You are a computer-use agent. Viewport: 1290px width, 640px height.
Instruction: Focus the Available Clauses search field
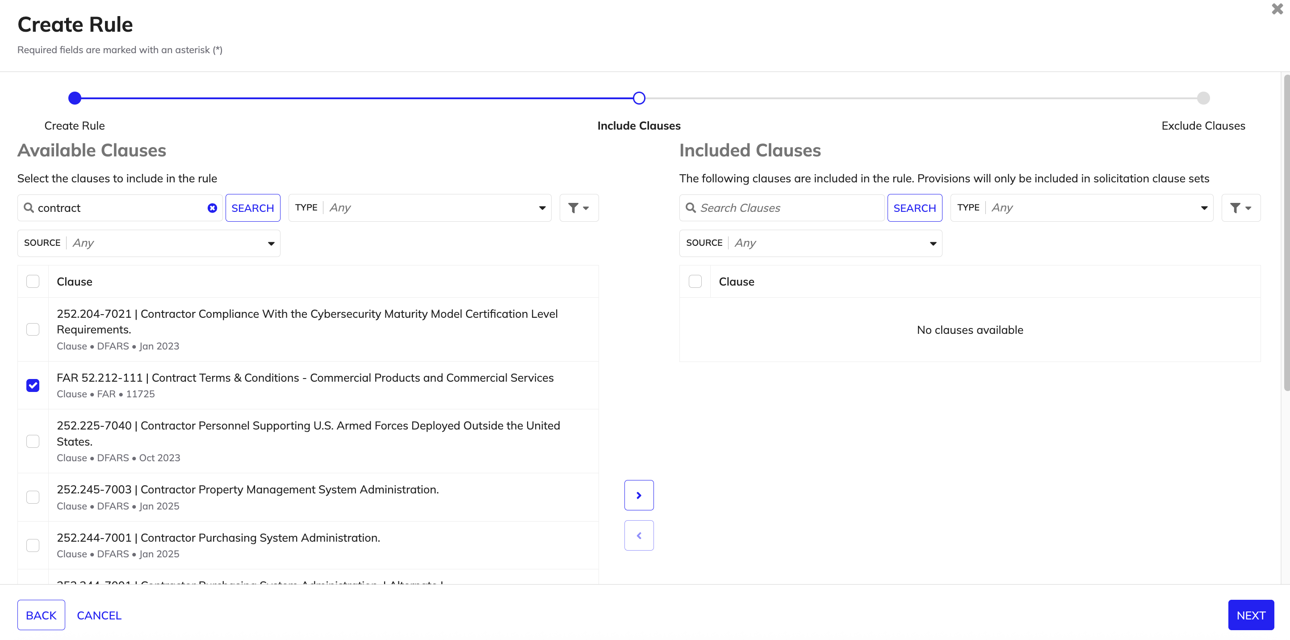point(120,208)
